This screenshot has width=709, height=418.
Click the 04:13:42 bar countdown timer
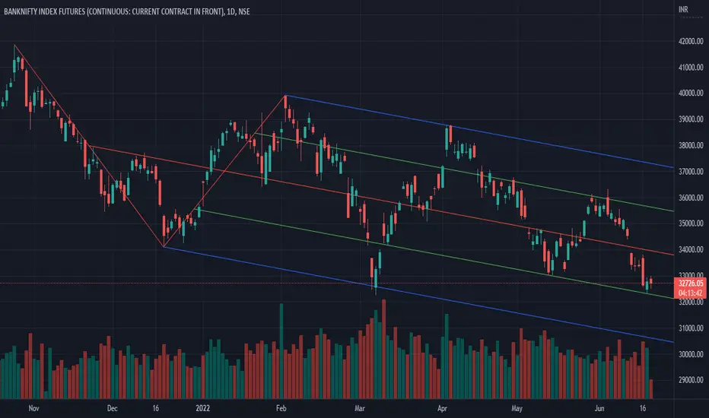pyautogui.click(x=691, y=293)
